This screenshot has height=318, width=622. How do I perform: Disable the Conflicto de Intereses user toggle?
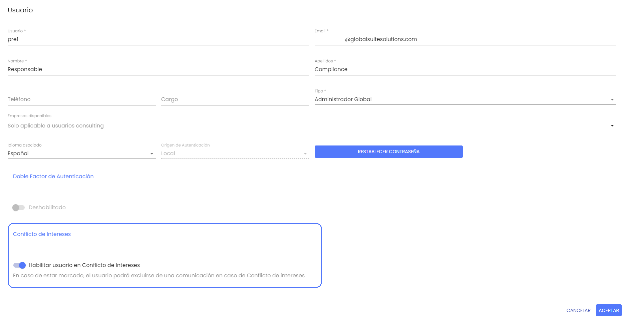[19, 265]
